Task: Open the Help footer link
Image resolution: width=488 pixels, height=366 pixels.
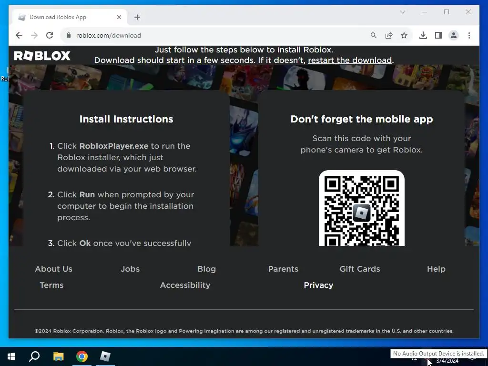Action: 437,269
